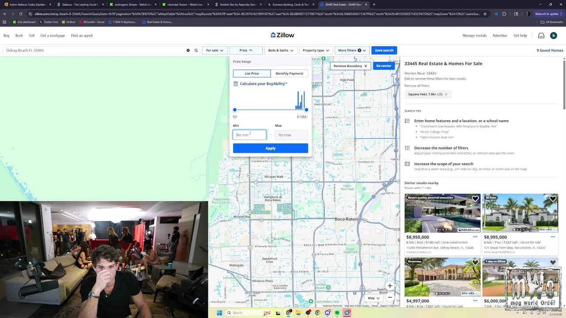The width and height of the screenshot is (566, 318).
Task: Collapse the Price dropdown
Action: pyautogui.click(x=246, y=50)
